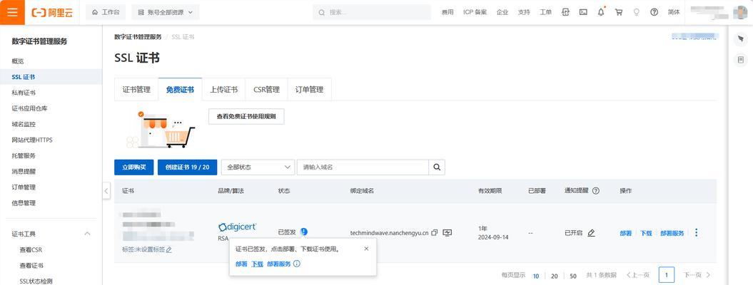Select the 免费证书 tab
Image resolution: width=753 pixels, height=285 pixels.
180,90
